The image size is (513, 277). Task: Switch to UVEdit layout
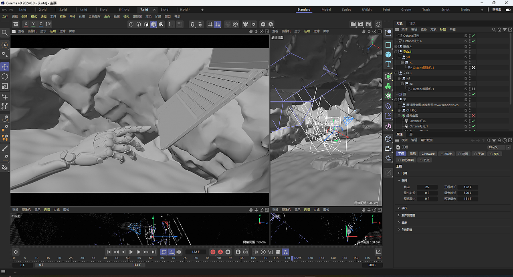click(366, 10)
